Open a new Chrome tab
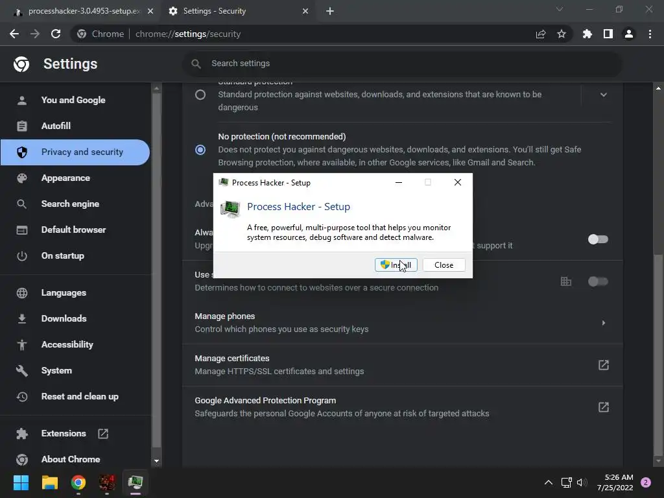The image size is (664, 498). tap(330, 11)
